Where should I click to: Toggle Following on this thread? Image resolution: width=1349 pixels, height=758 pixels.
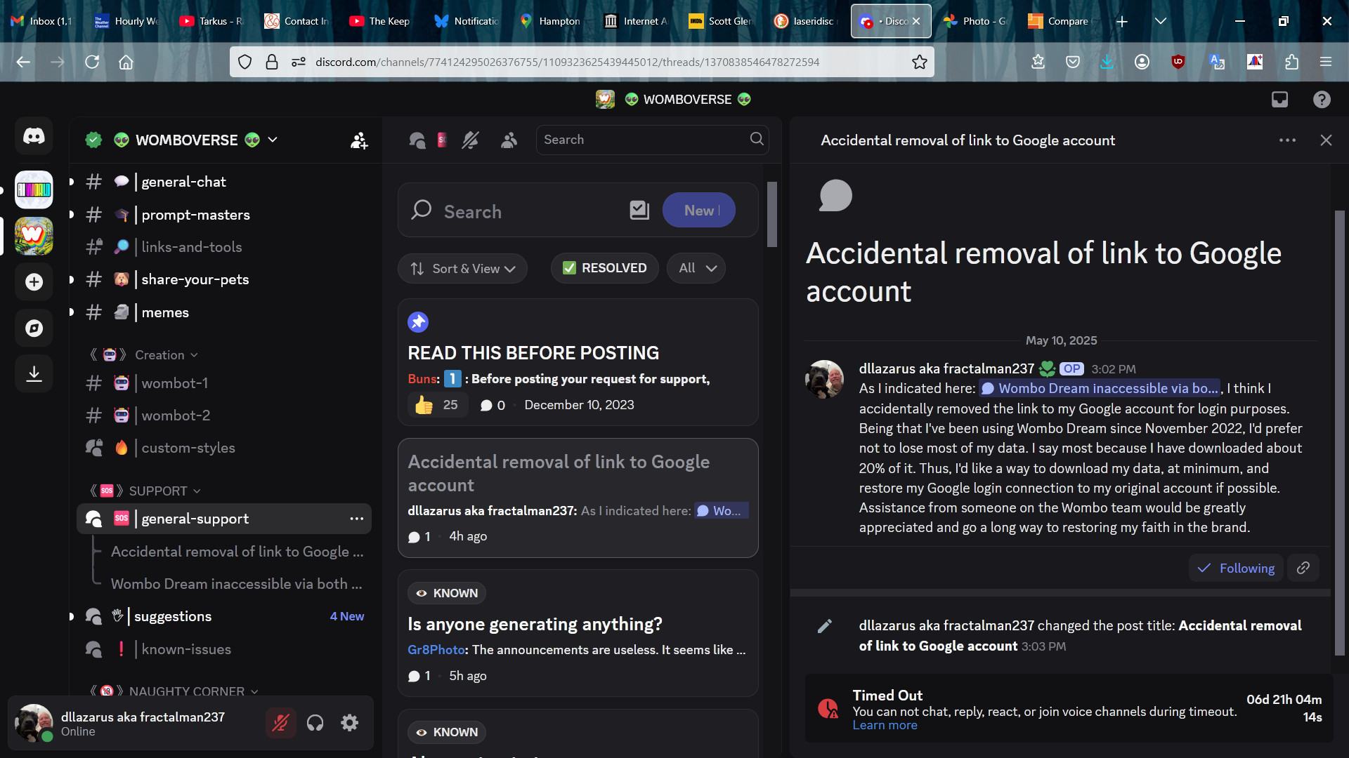click(x=1236, y=568)
